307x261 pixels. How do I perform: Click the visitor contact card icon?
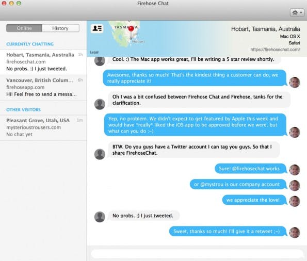(97, 28)
